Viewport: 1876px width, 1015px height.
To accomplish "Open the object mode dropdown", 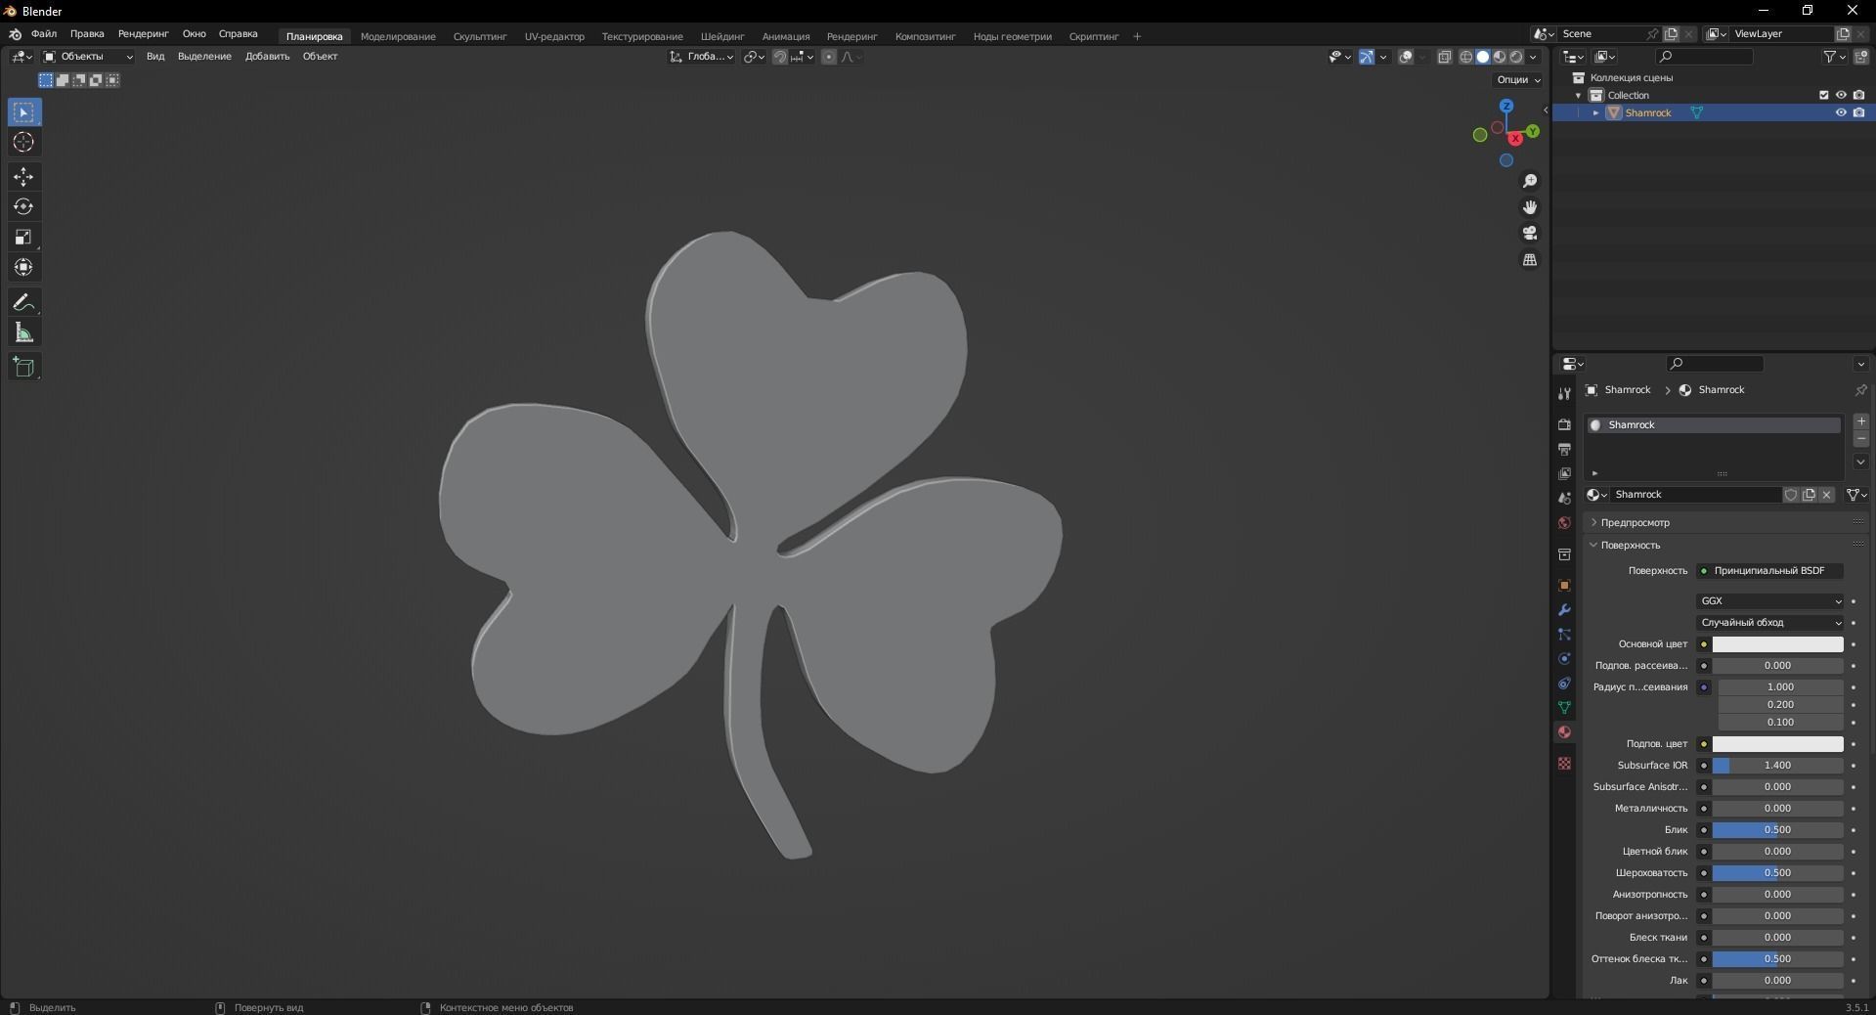I will click(x=88, y=57).
